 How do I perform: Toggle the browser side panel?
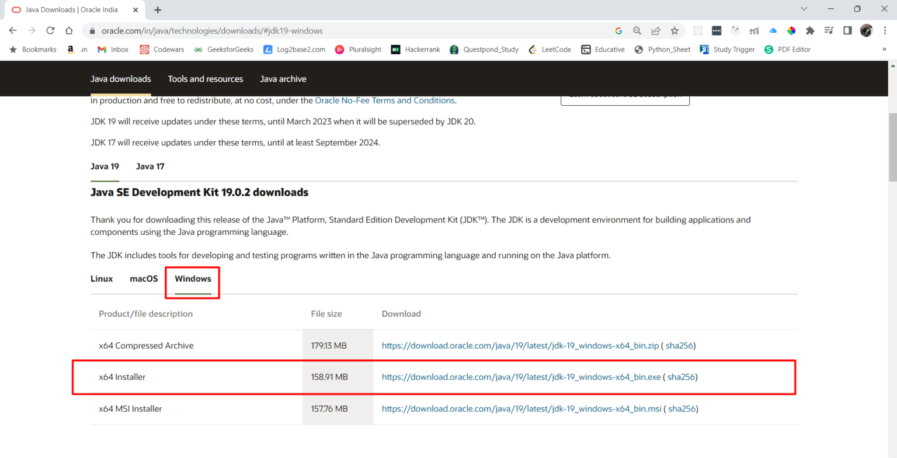847,31
